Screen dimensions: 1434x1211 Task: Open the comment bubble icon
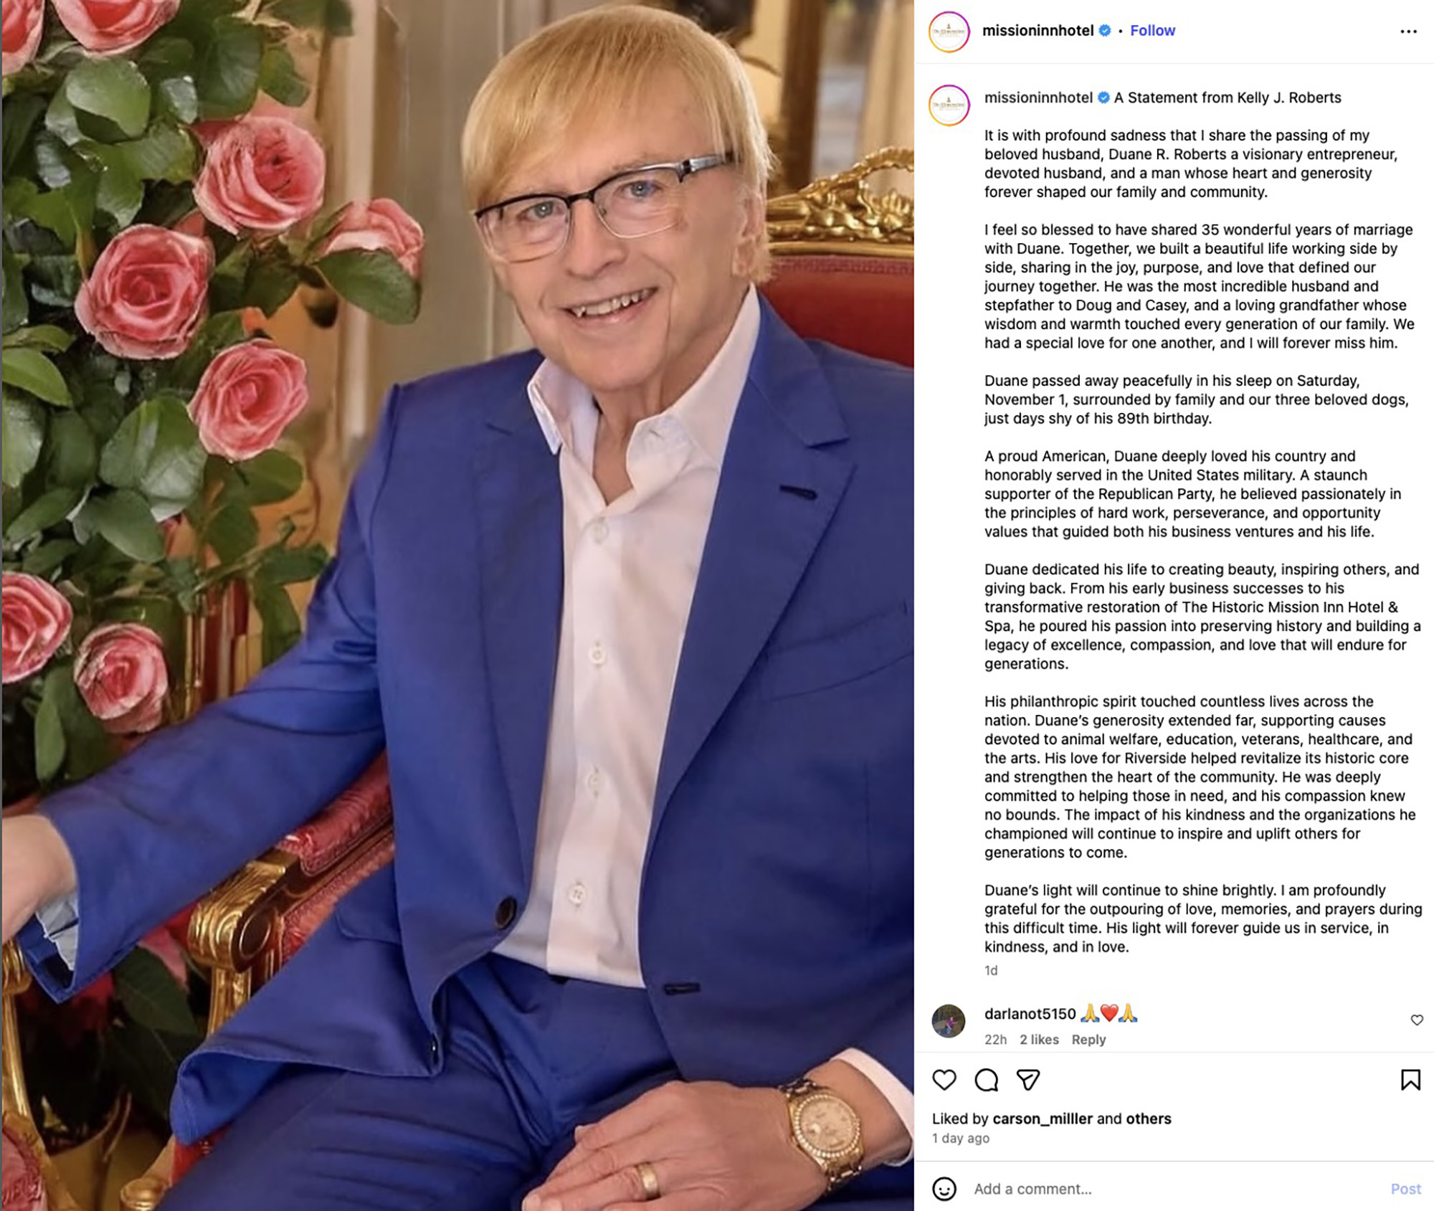pos(987,1080)
